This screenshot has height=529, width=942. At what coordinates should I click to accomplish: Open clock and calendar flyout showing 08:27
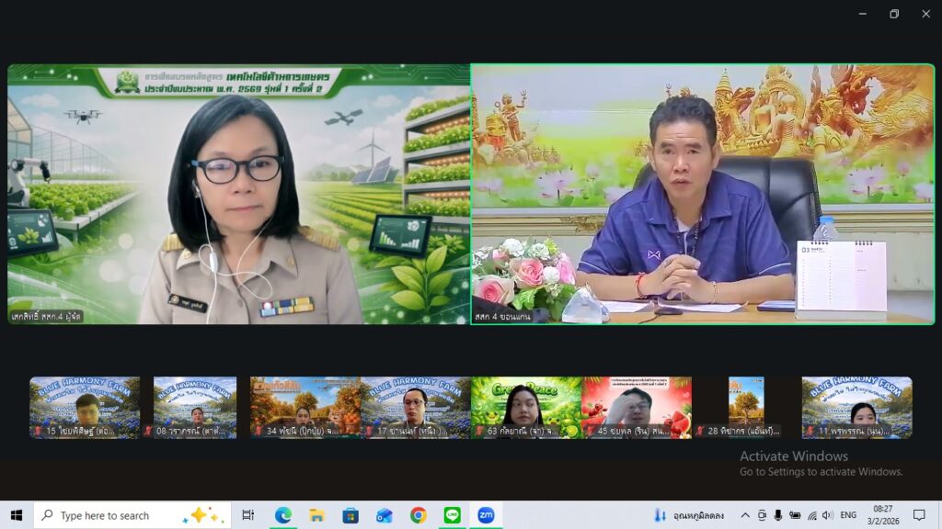[x=882, y=514]
